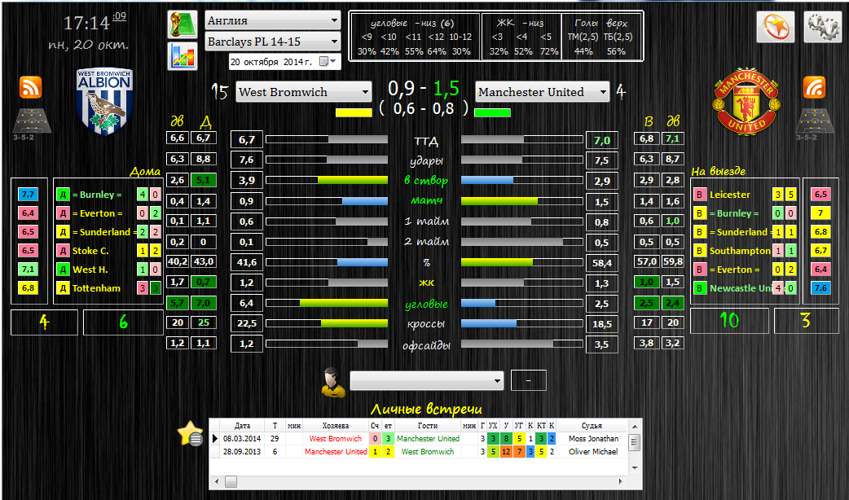Click the 'угловые' stat label
This screenshot has width=849, height=500.
[426, 304]
